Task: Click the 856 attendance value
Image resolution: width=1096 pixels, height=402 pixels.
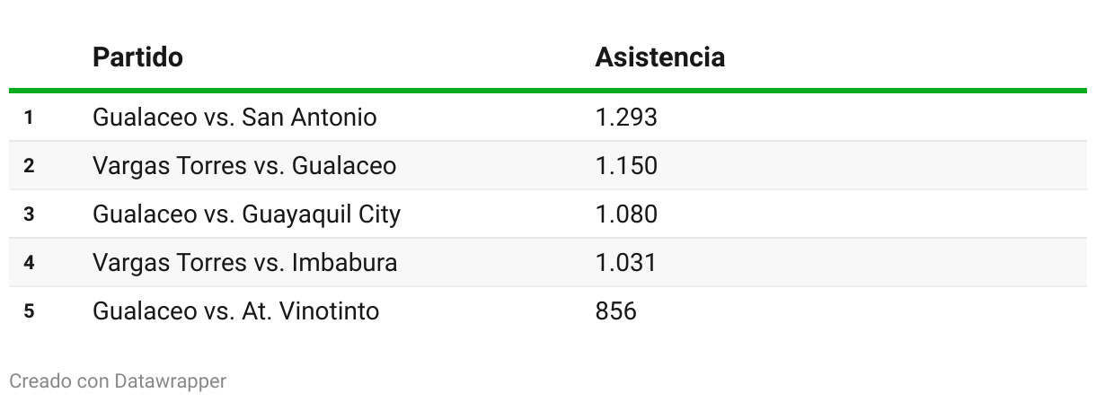Action: 615,311
